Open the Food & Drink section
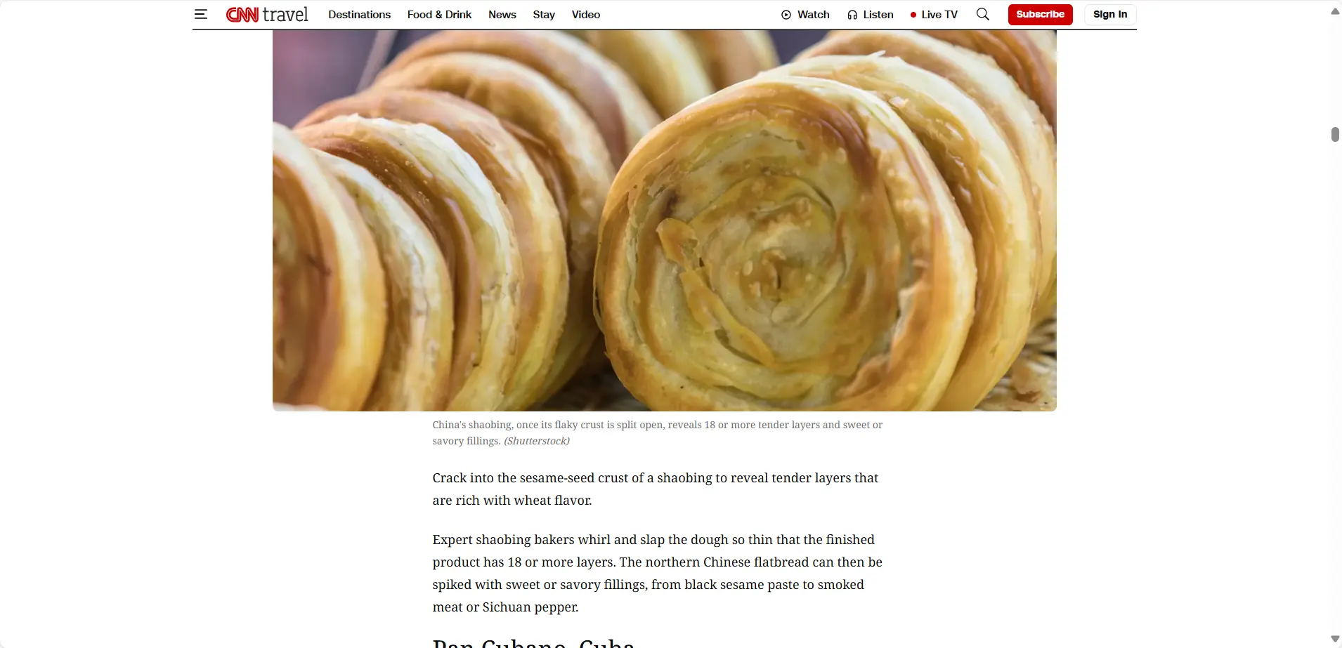 pyautogui.click(x=439, y=15)
